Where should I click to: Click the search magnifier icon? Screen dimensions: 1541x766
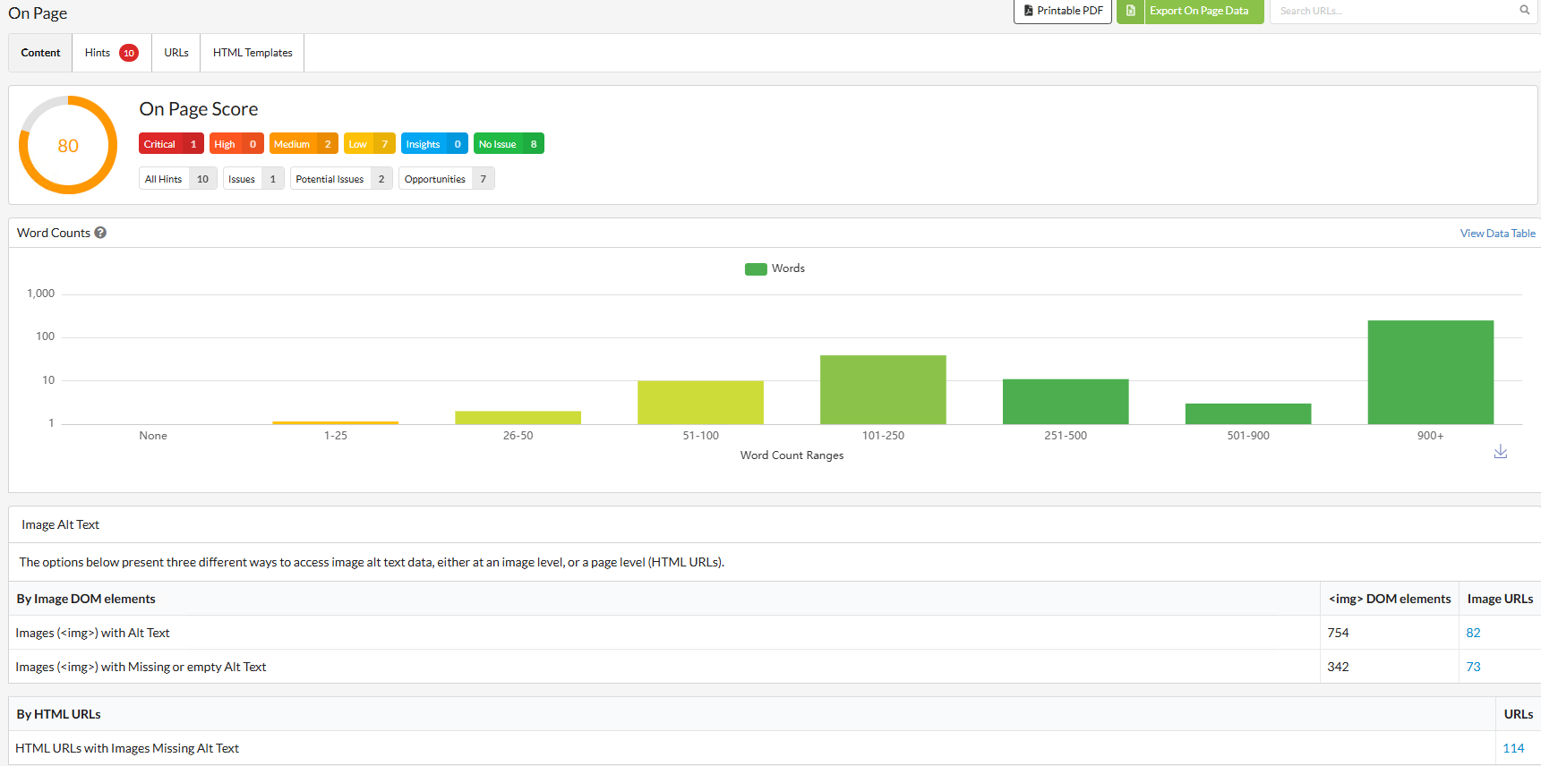(x=1524, y=11)
